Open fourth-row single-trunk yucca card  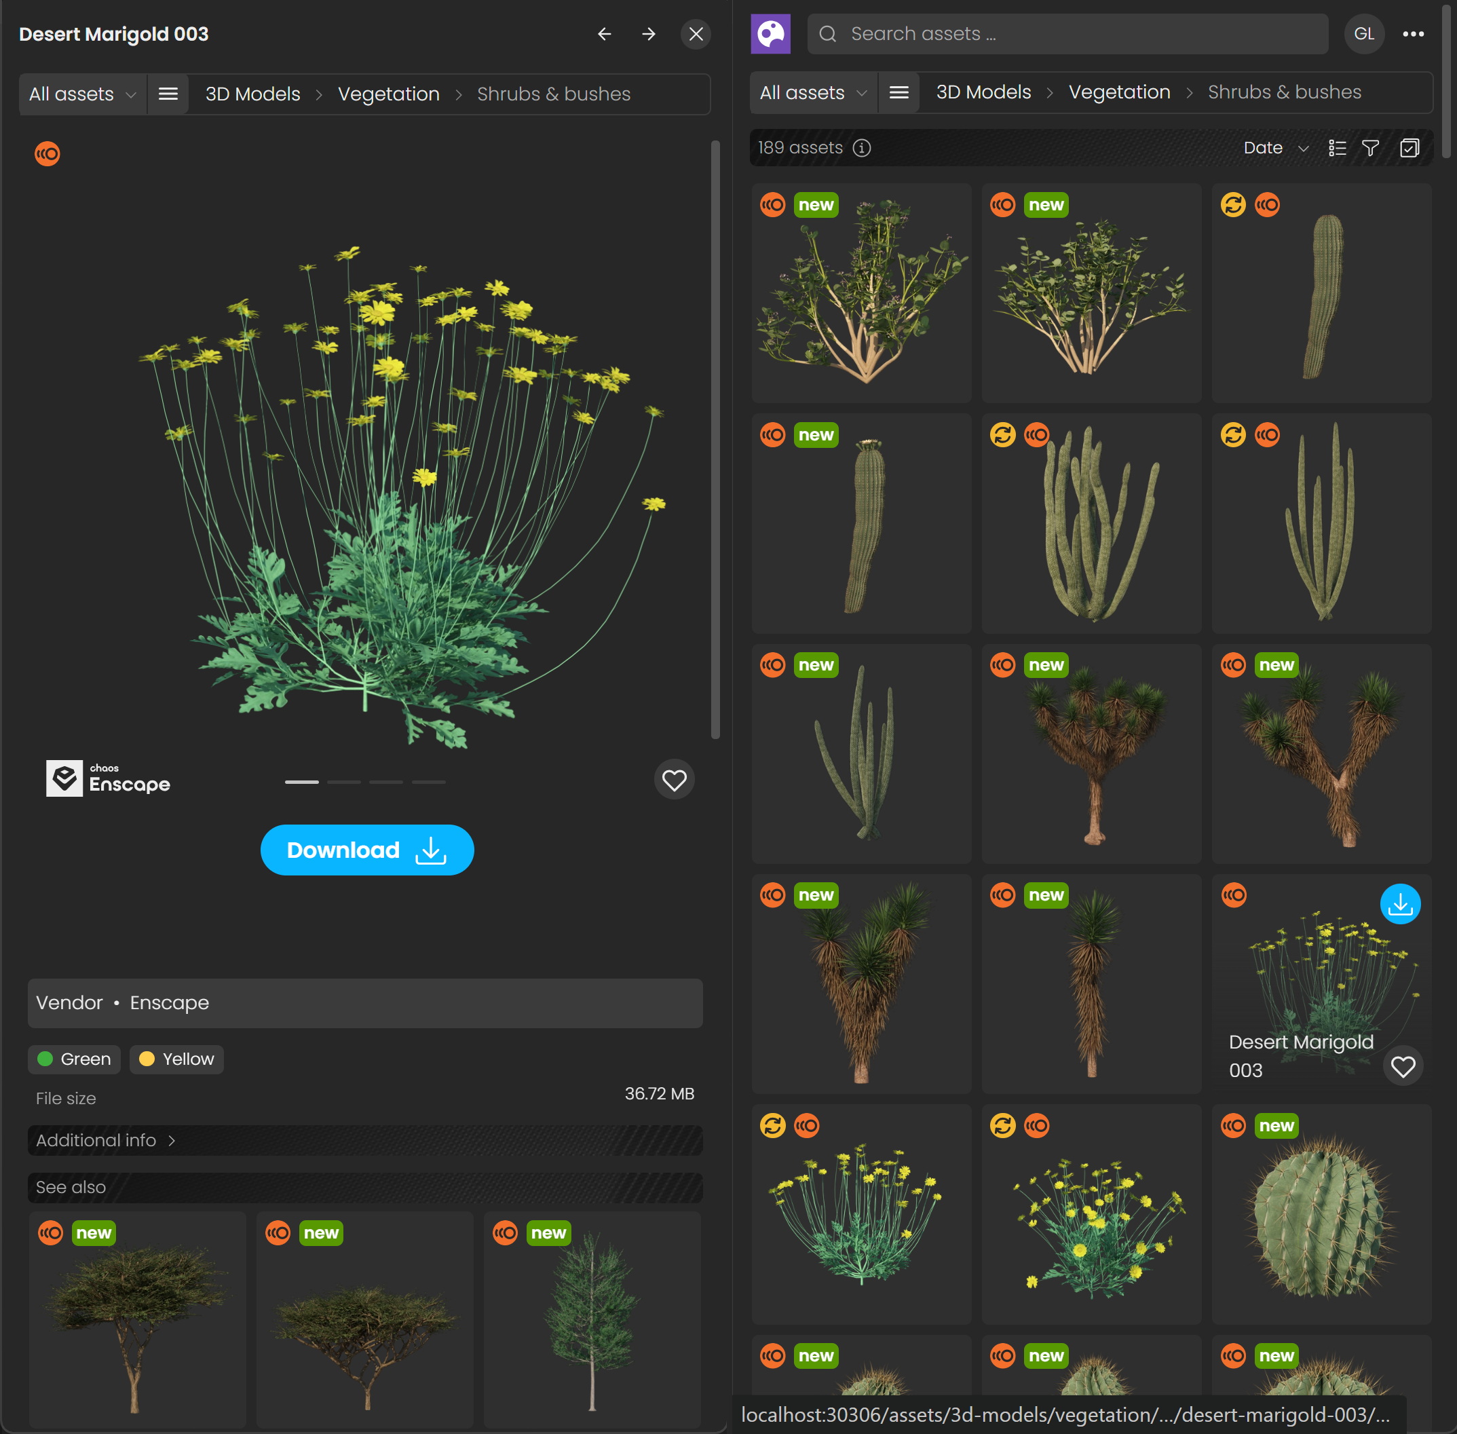[x=1091, y=983]
